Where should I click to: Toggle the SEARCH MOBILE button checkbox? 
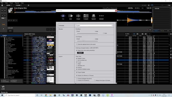click(77, 69)
